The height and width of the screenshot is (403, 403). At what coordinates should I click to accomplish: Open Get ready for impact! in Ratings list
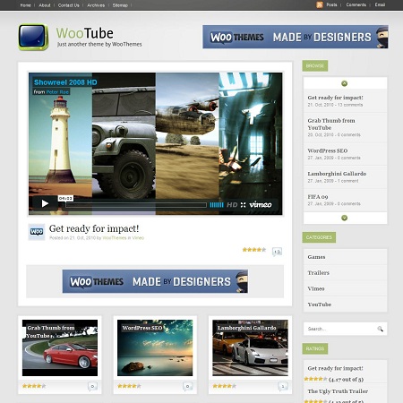335,368
